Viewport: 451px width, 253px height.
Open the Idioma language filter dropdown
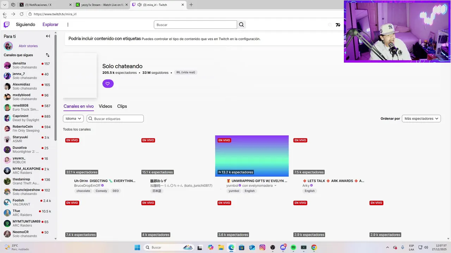point(73,119)
